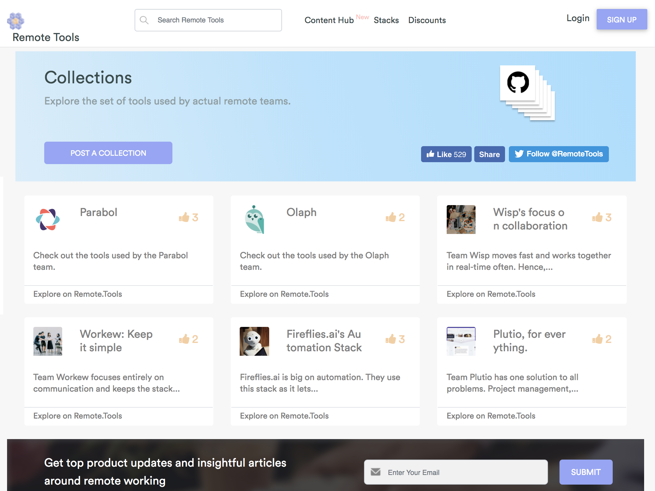Screen dimensions: 655x491
Task: Click the search magnifier icon
Action: 144,20
